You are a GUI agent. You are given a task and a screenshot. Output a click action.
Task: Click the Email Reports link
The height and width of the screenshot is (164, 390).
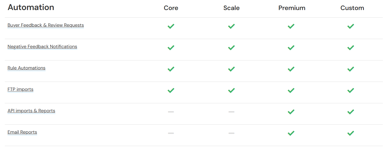22,132
